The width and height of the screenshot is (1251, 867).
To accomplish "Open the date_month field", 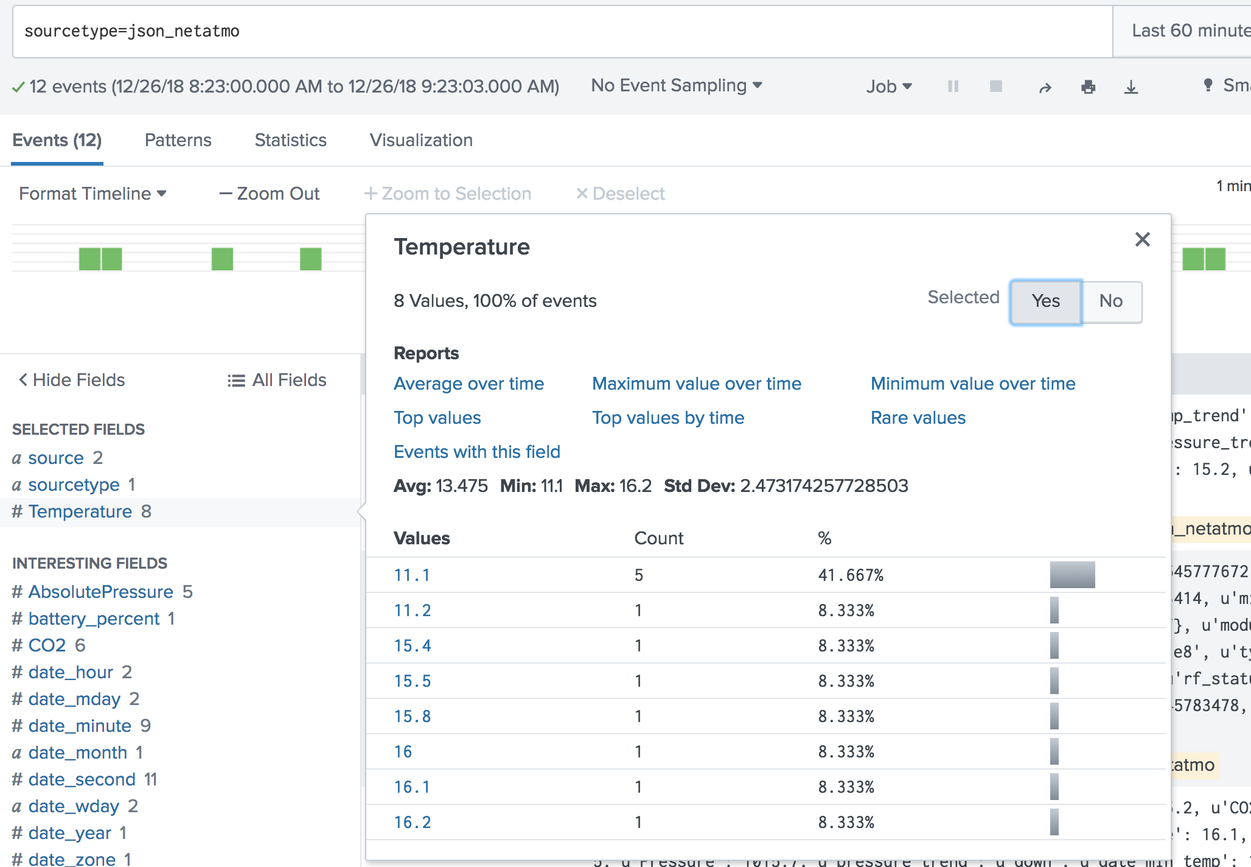I will [x=77, y=753].
